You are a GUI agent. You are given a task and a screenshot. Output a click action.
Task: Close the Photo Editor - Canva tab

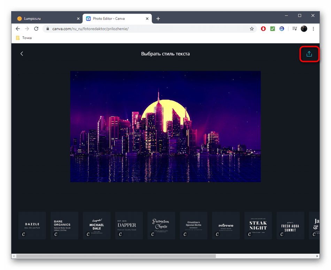pyautogui.click(x=147, y=18)
